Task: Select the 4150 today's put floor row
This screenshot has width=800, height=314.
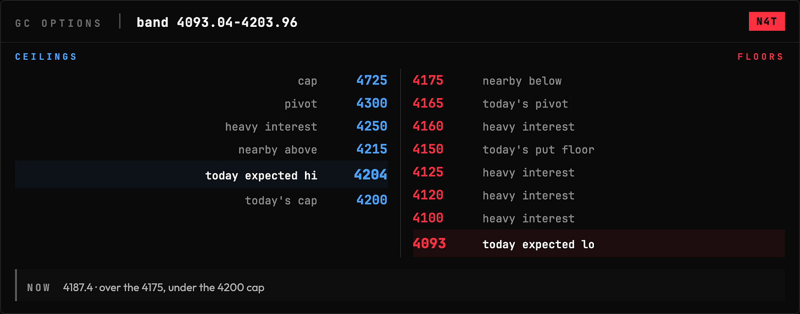Action: tap(599, 149)
